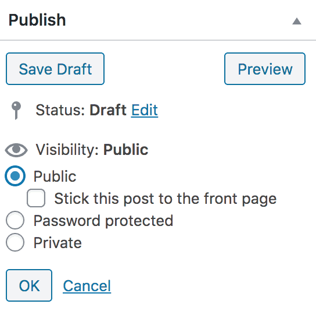316x311 pixels.
Task: Enable the stick-to-front-page checkbox
Action: coord(36,198)
